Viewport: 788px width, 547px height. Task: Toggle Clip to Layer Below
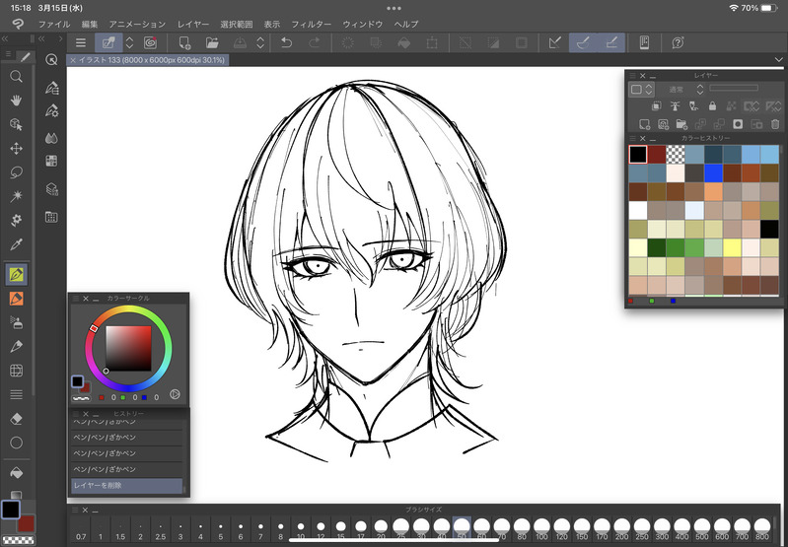click(x=656, y=106)
